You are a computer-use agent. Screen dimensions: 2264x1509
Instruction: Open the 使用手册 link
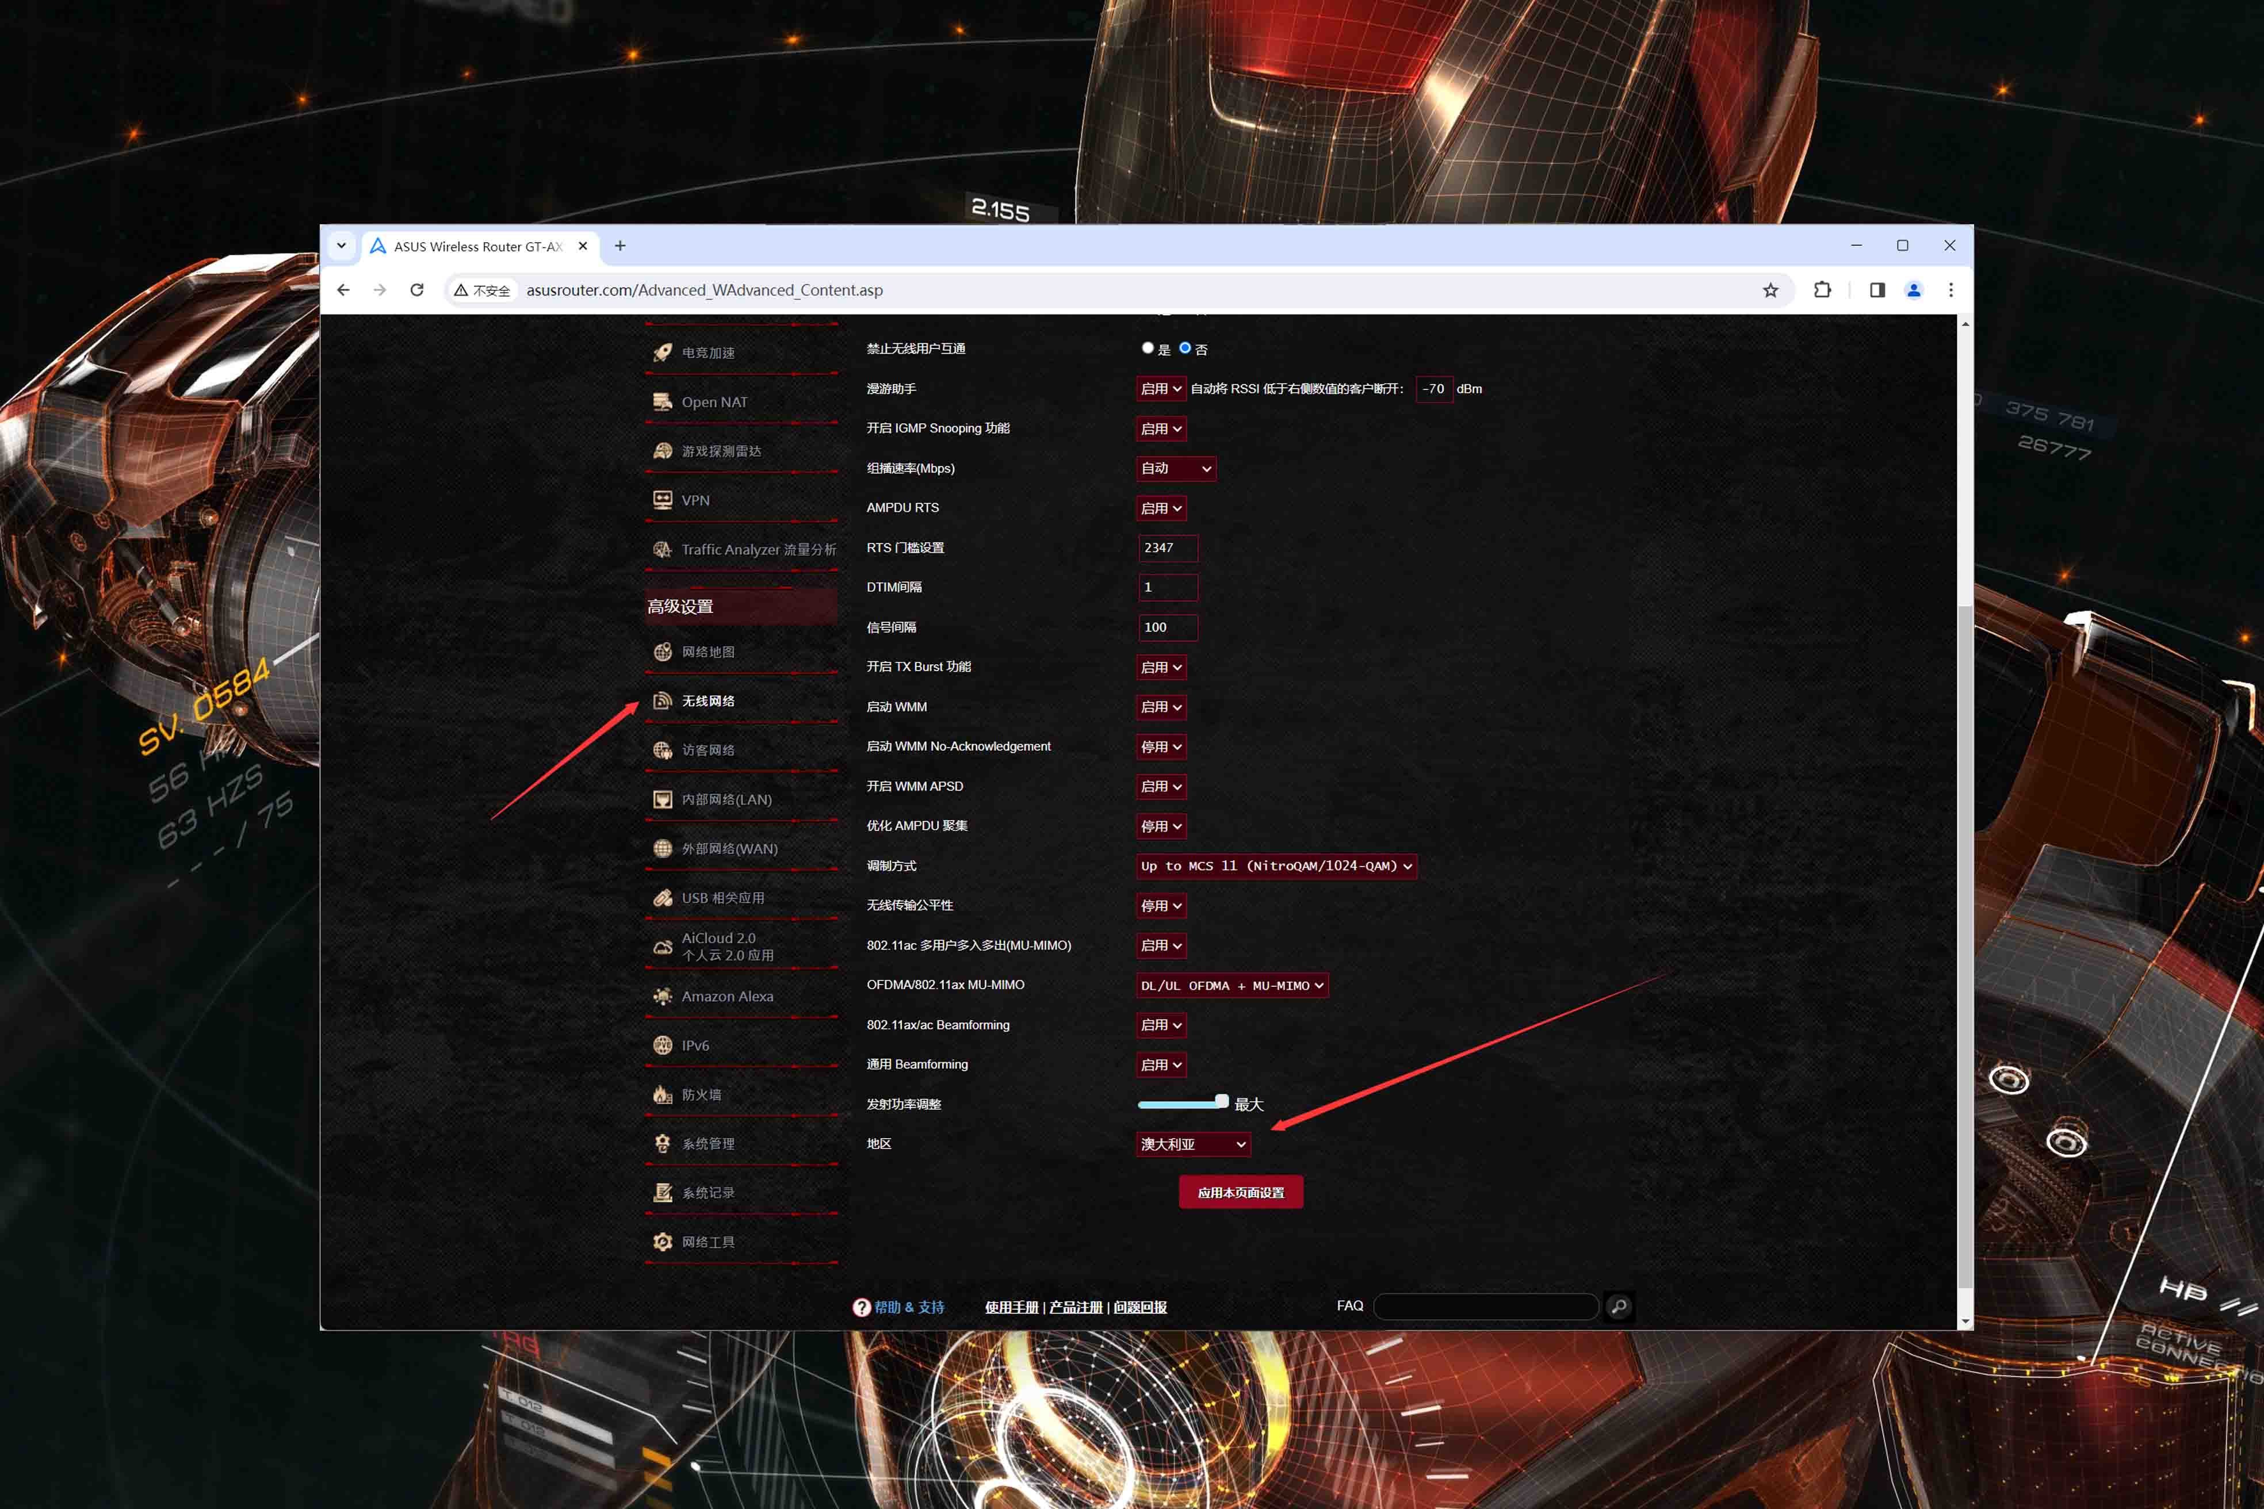(1012, 1308)
